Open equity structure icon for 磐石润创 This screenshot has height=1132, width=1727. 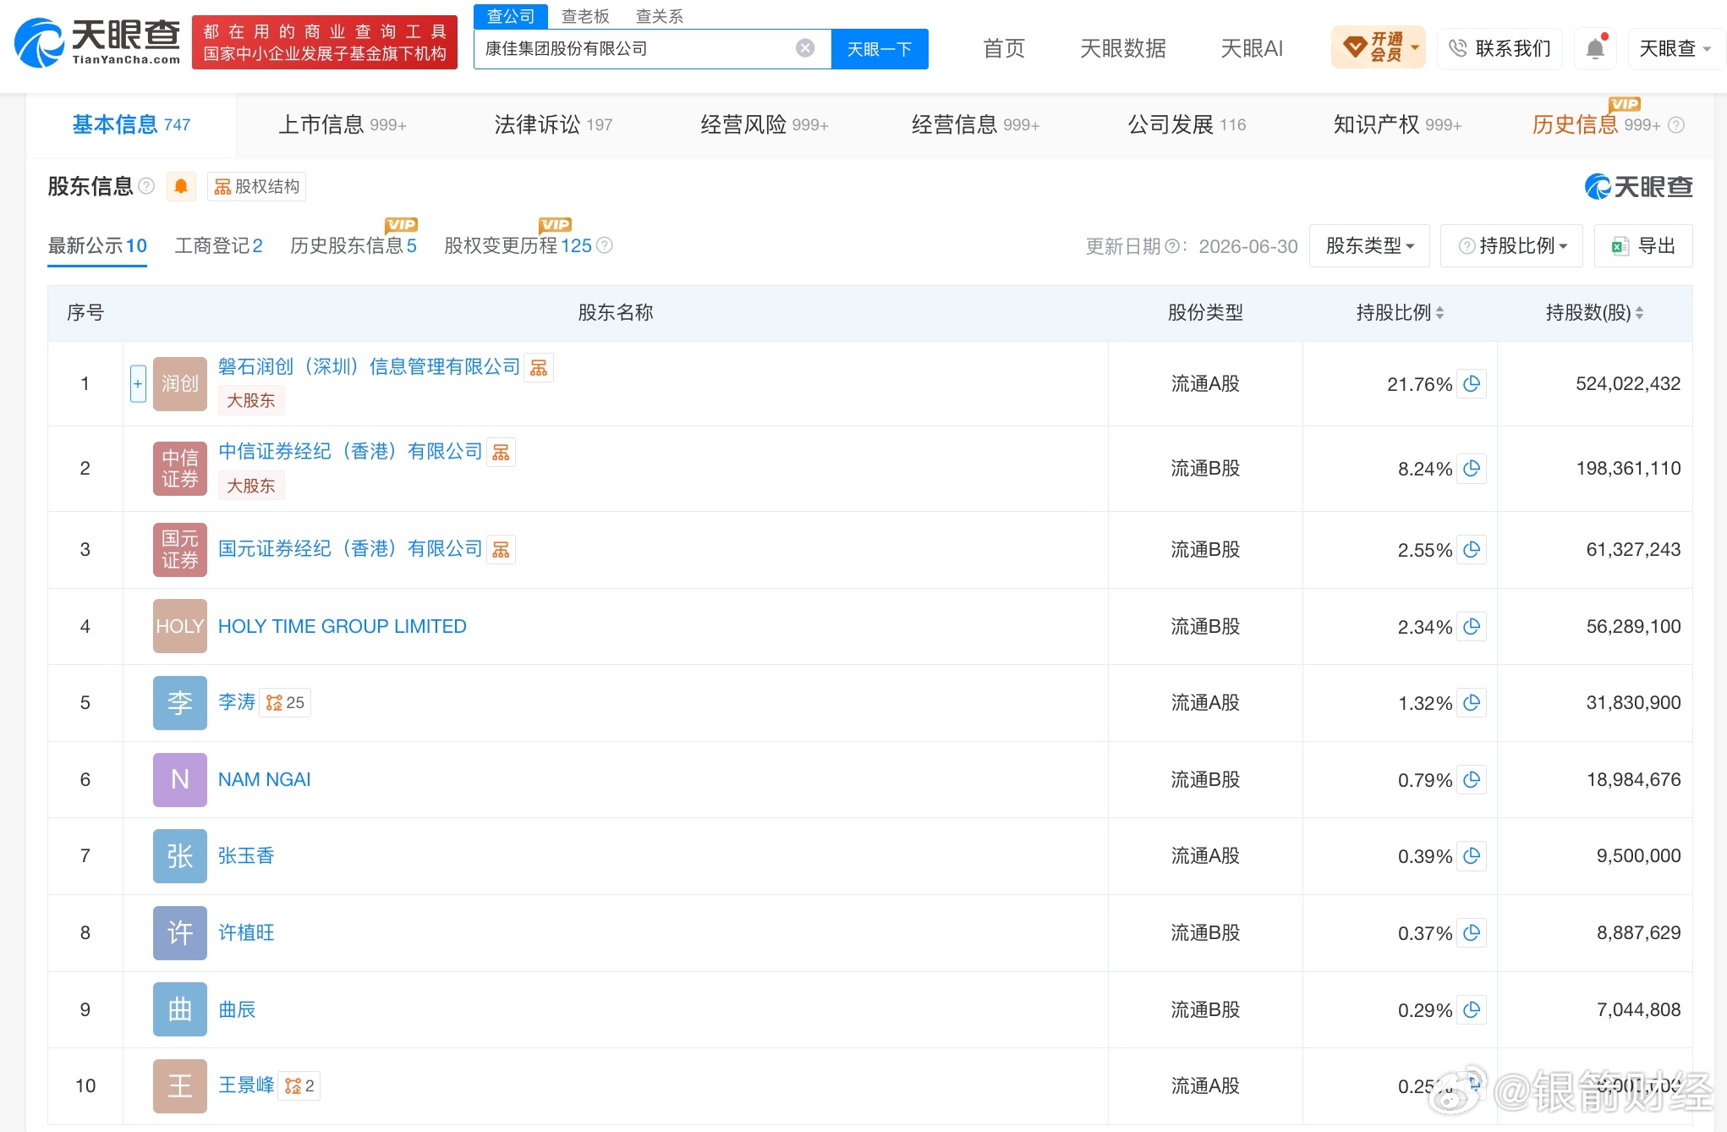click(539, 367)
